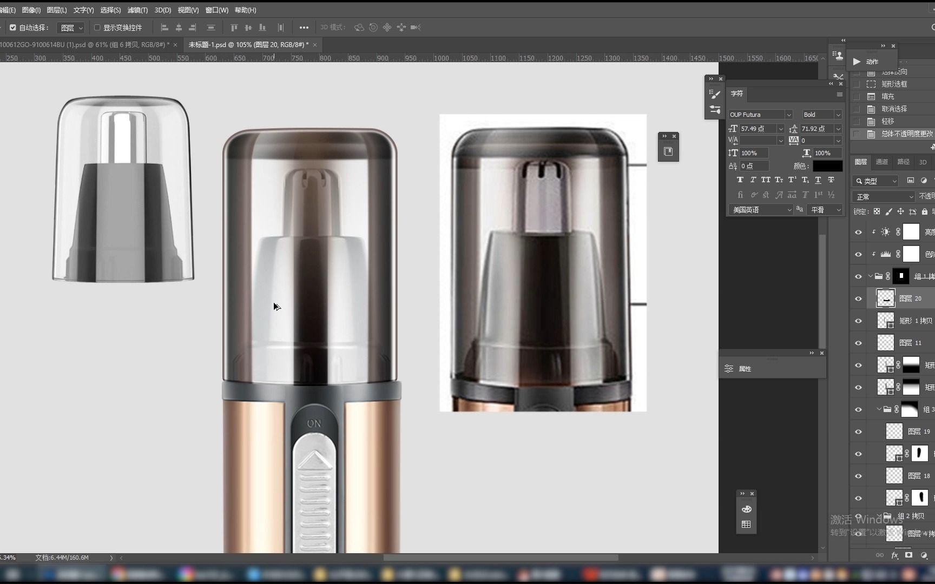The height and width of the screenshot is (584, 935).
Task: Open the 滤镜(T) menu
Action: 137,10
